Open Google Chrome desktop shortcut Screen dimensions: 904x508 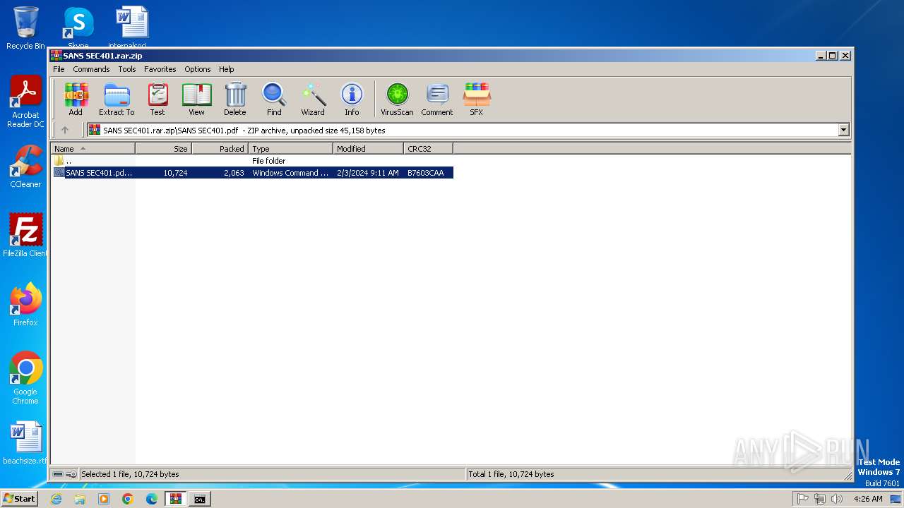tap(25, 378)
